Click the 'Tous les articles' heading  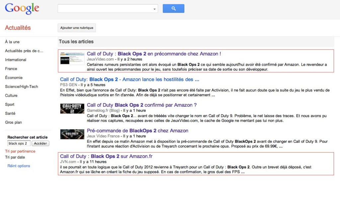pyautogui.click(x=76, y=41)
